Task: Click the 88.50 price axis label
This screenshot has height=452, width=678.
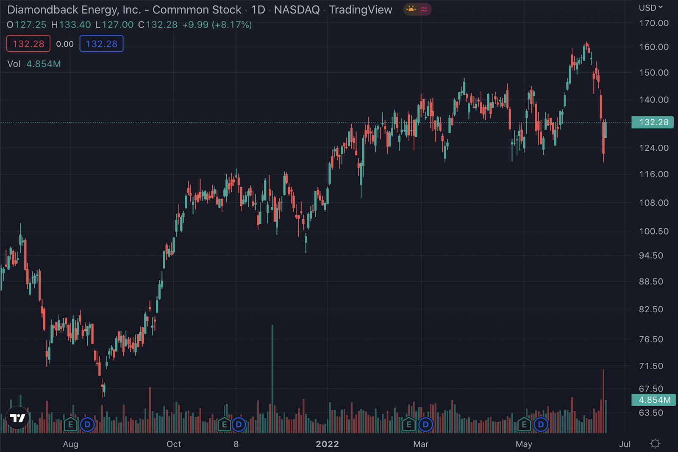Action: (651, 282)
